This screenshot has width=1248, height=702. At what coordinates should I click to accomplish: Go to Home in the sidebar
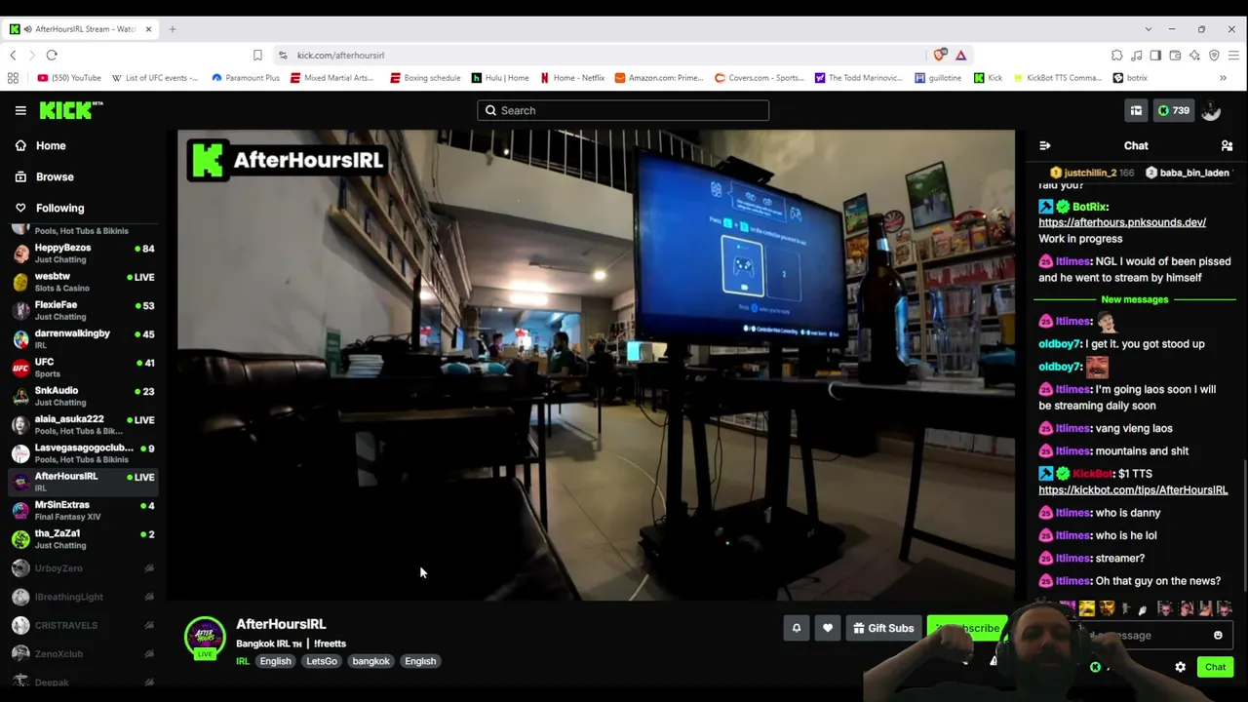click(x=51, y=145)
